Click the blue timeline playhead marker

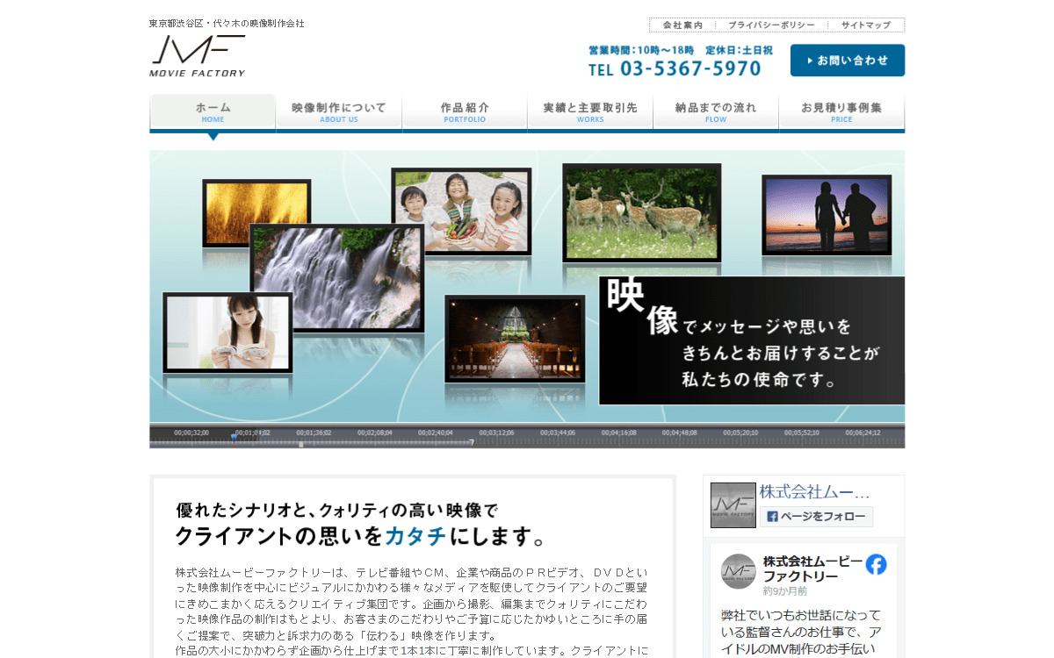[234, 437]
